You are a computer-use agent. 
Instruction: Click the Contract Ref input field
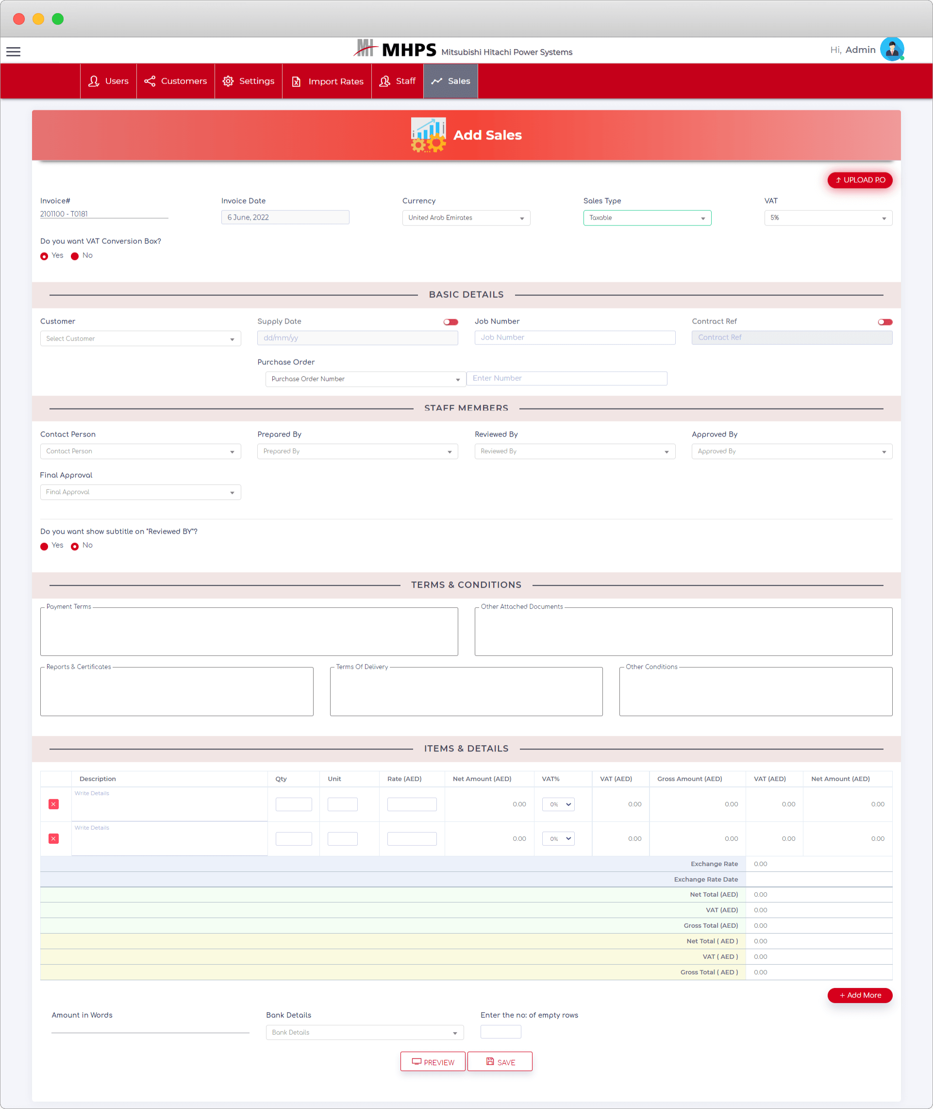point(792,338)
